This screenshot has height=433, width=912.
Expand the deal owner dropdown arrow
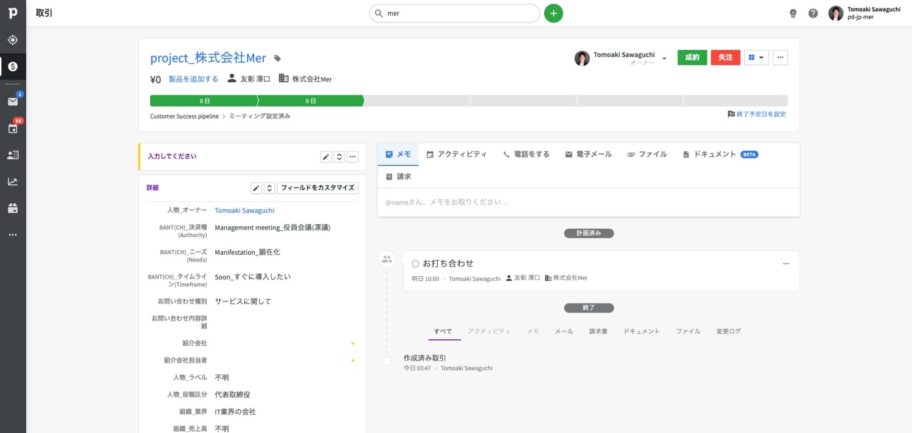(665, 58)
